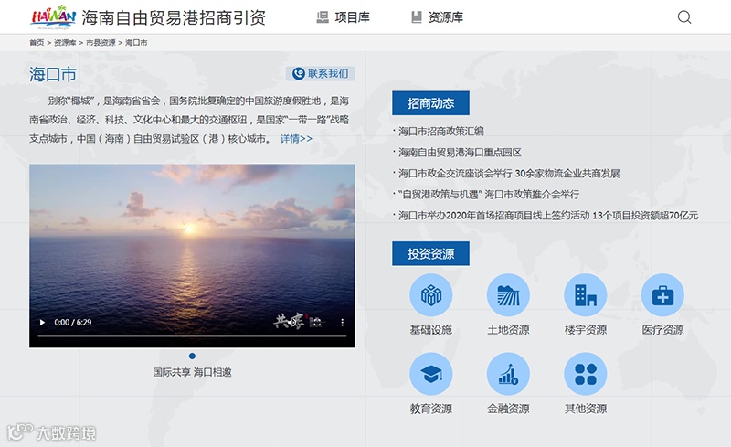Screen dimensions: 731x447
Task: Click the site title 海南自由贸易港招商引资
Action: [174, 17]
